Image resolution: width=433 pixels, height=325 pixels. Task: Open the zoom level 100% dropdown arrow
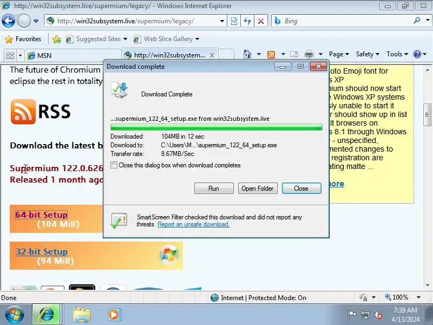pos(418,297)
